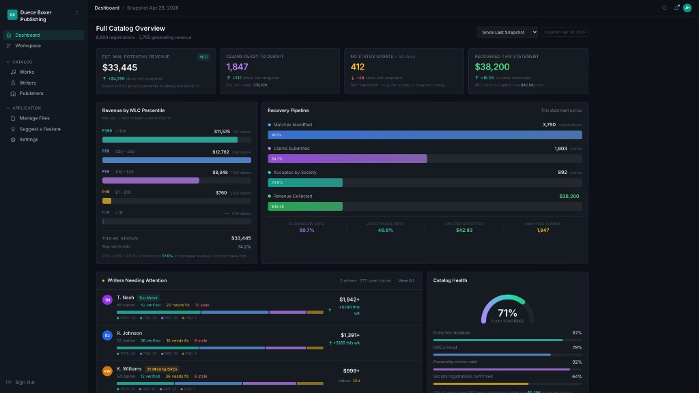Click the Sign Out arrow icon
The image size is (699, 393).
pyautogui.click(x=8, y=382)
